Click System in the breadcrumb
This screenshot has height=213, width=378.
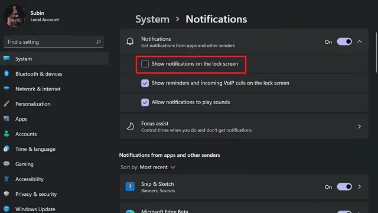152,19
